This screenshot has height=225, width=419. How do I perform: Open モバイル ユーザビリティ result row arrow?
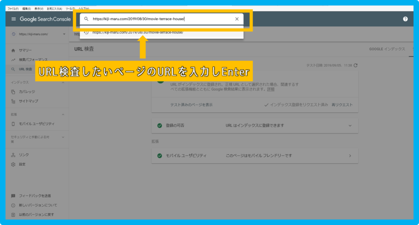[x=350, y=155]
